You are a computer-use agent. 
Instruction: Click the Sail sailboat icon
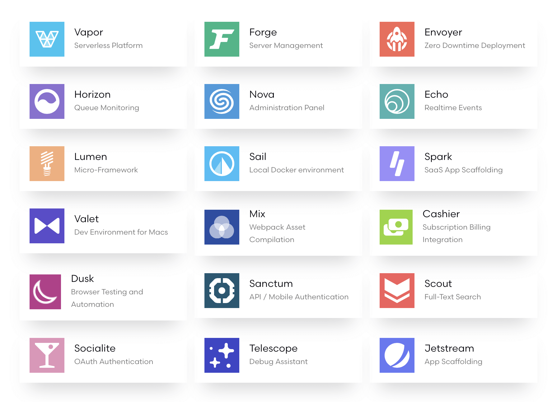click(x=222, y=164)
